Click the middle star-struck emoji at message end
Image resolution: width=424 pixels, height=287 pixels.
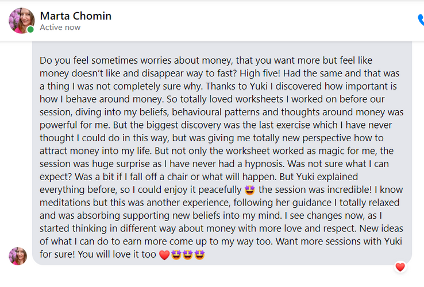click(188, 255)
